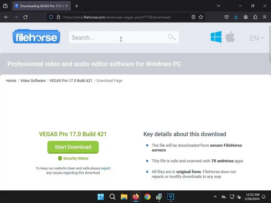271x203 pixels.
Task: Switch to Firefox in taskbar
Action: [x=136, y=197]
